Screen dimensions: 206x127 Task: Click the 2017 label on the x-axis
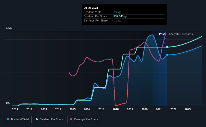click(101, 109)
